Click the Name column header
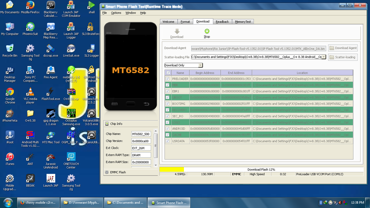Image resolution: width=370 pixels, height=208 pixels. point(180,73)
